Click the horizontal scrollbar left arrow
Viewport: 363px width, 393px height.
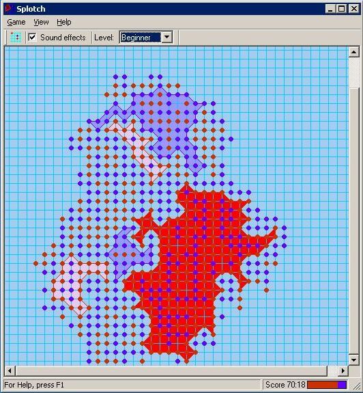10,370
